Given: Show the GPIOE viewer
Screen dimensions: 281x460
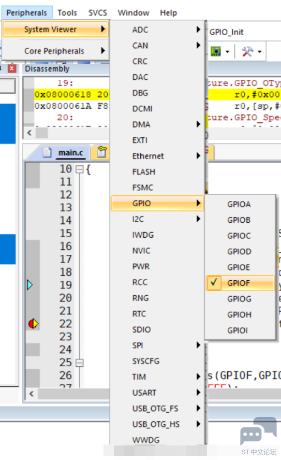Looking at the screenshot, I should 240,267.
